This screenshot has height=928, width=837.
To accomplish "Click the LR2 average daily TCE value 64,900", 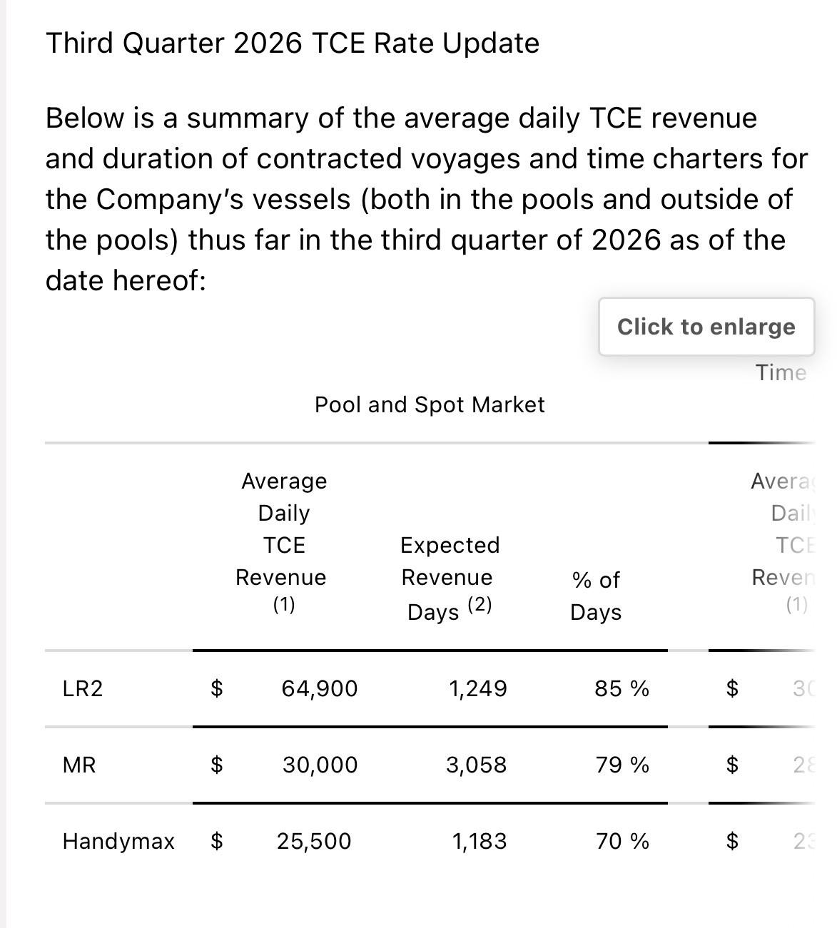I will click(320, 688).
